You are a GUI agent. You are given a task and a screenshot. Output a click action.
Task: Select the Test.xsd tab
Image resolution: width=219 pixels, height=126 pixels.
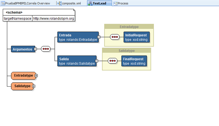click(x=99, y=3)
